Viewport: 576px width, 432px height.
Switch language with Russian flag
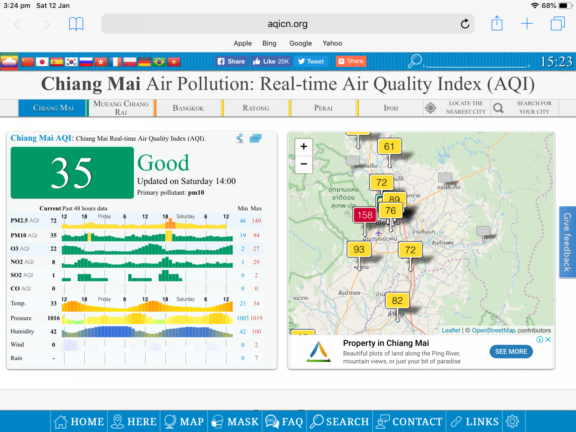(x=86, y=62)
